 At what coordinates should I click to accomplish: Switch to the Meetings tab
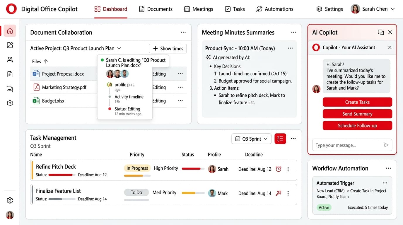199,9
